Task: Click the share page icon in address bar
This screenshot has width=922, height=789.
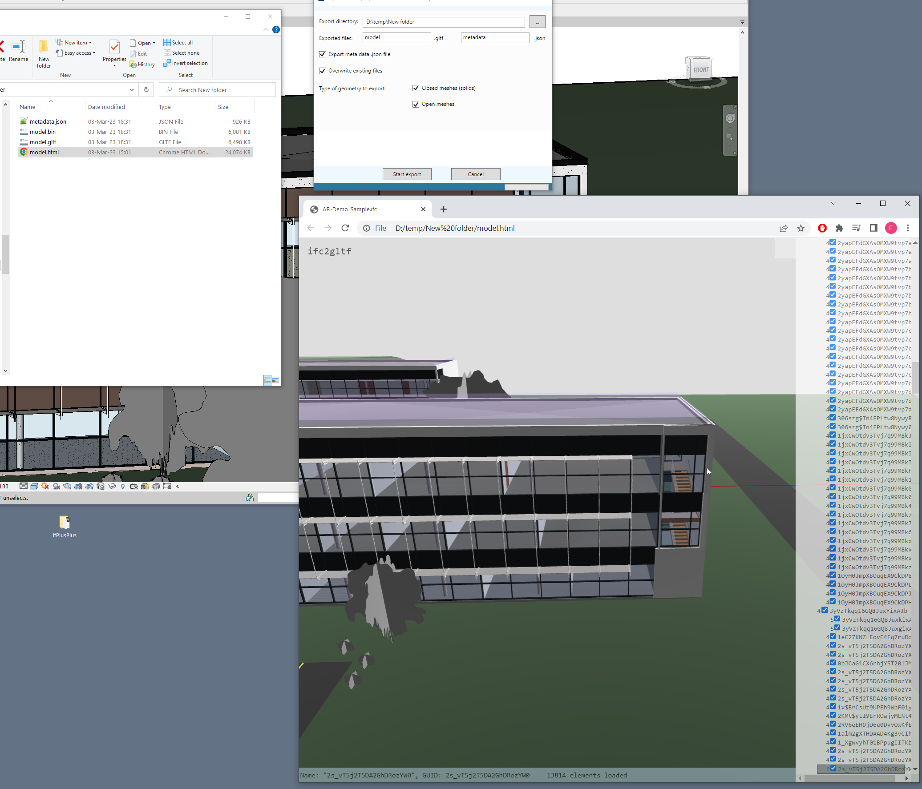Action: [x=783, y=228]
